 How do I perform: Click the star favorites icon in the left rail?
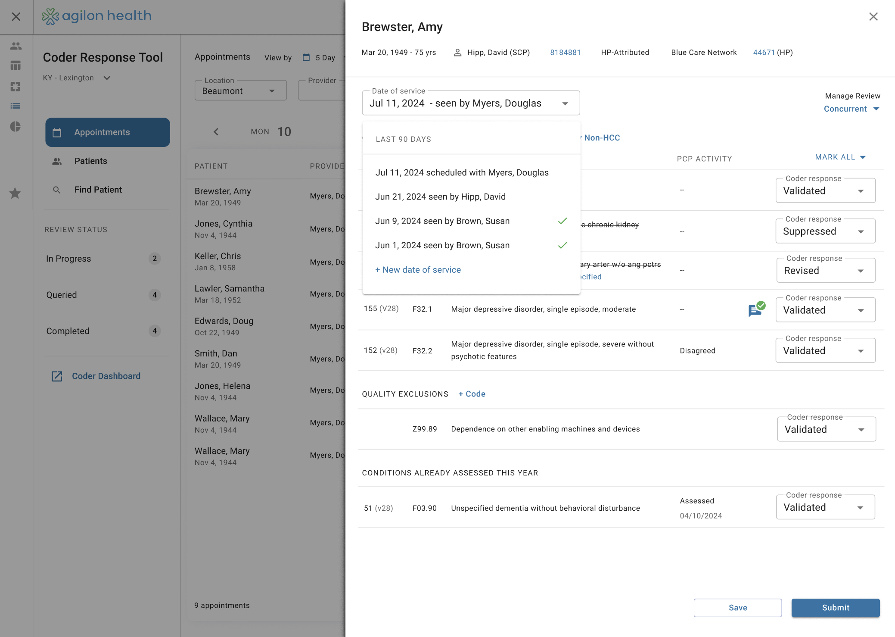point(15,193)
